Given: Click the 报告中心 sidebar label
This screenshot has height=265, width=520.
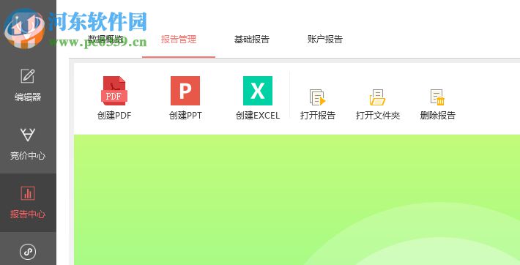Looking at the screenshot, I should pyautogui.click(x=28, y=214).
